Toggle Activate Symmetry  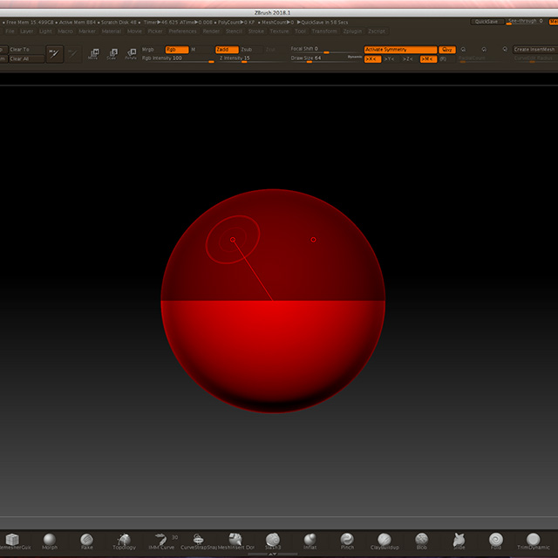400,50
